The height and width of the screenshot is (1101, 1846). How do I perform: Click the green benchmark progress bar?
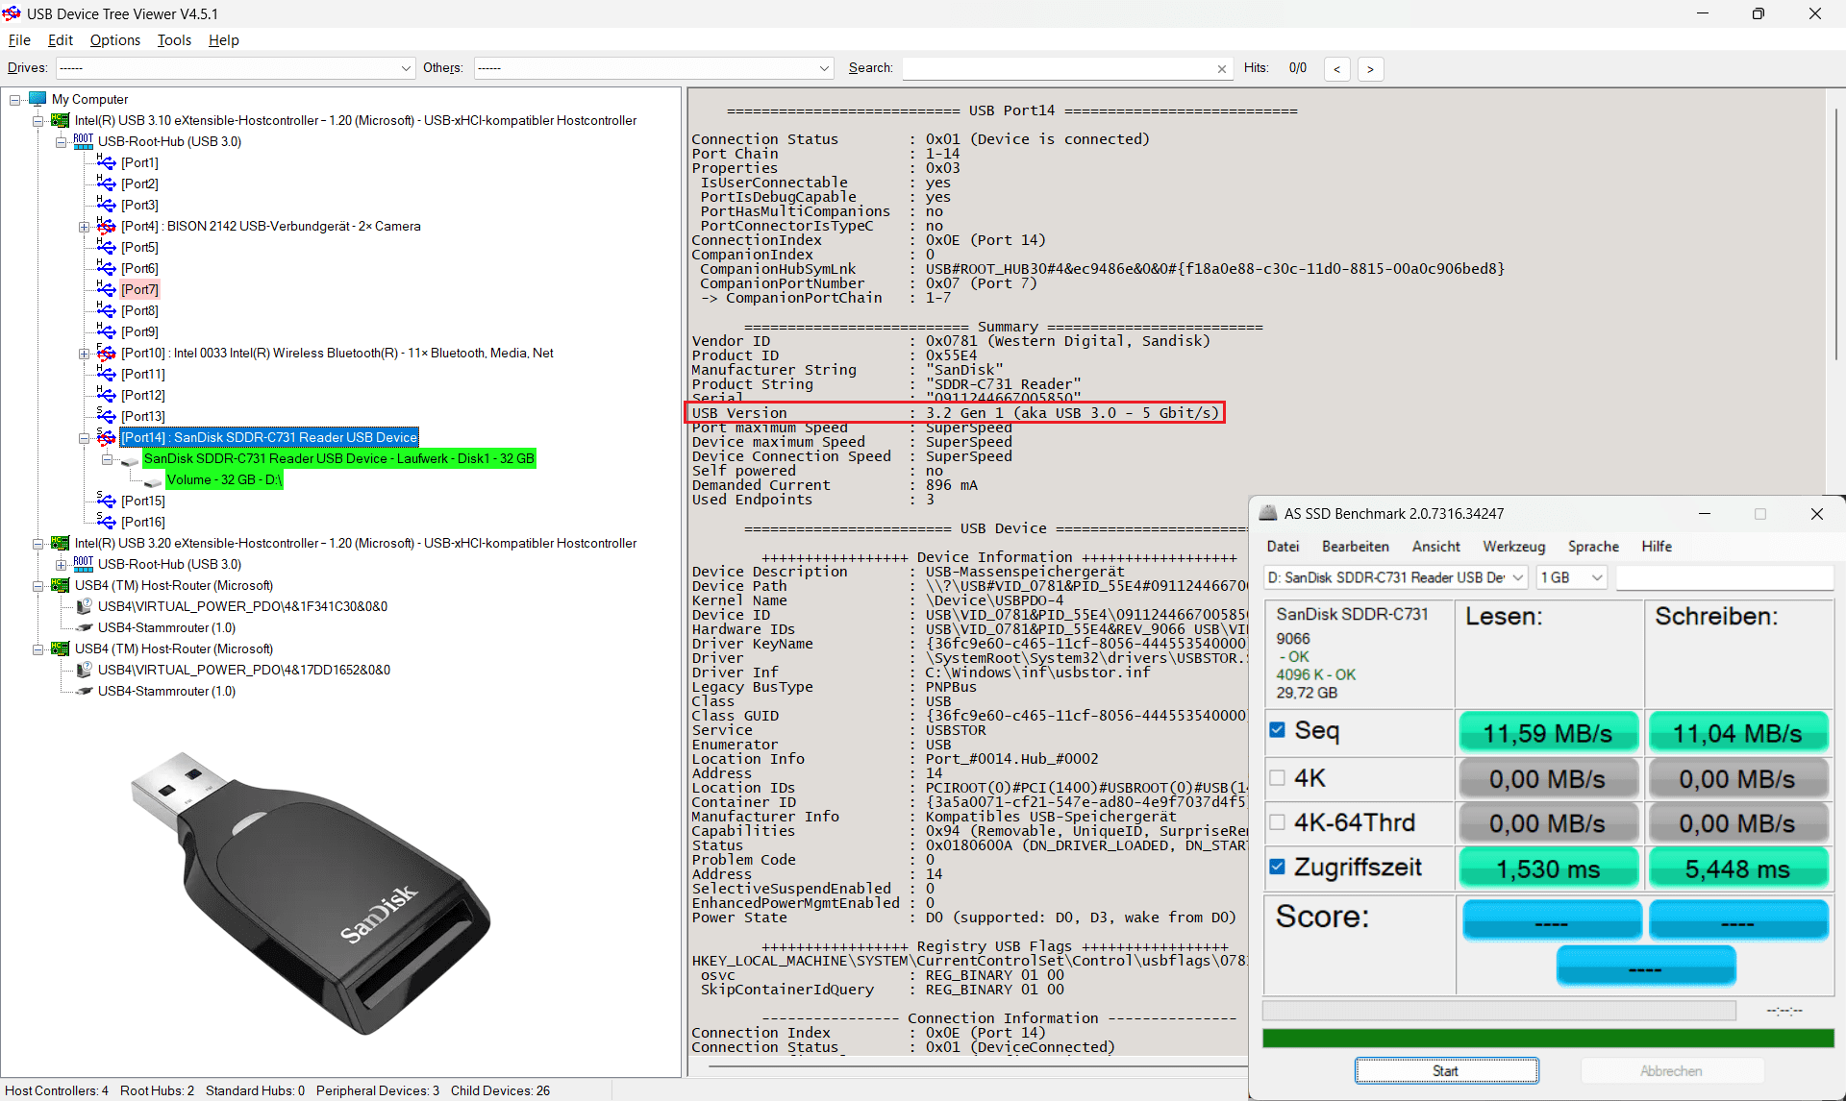click(x=1548, y=1039)
